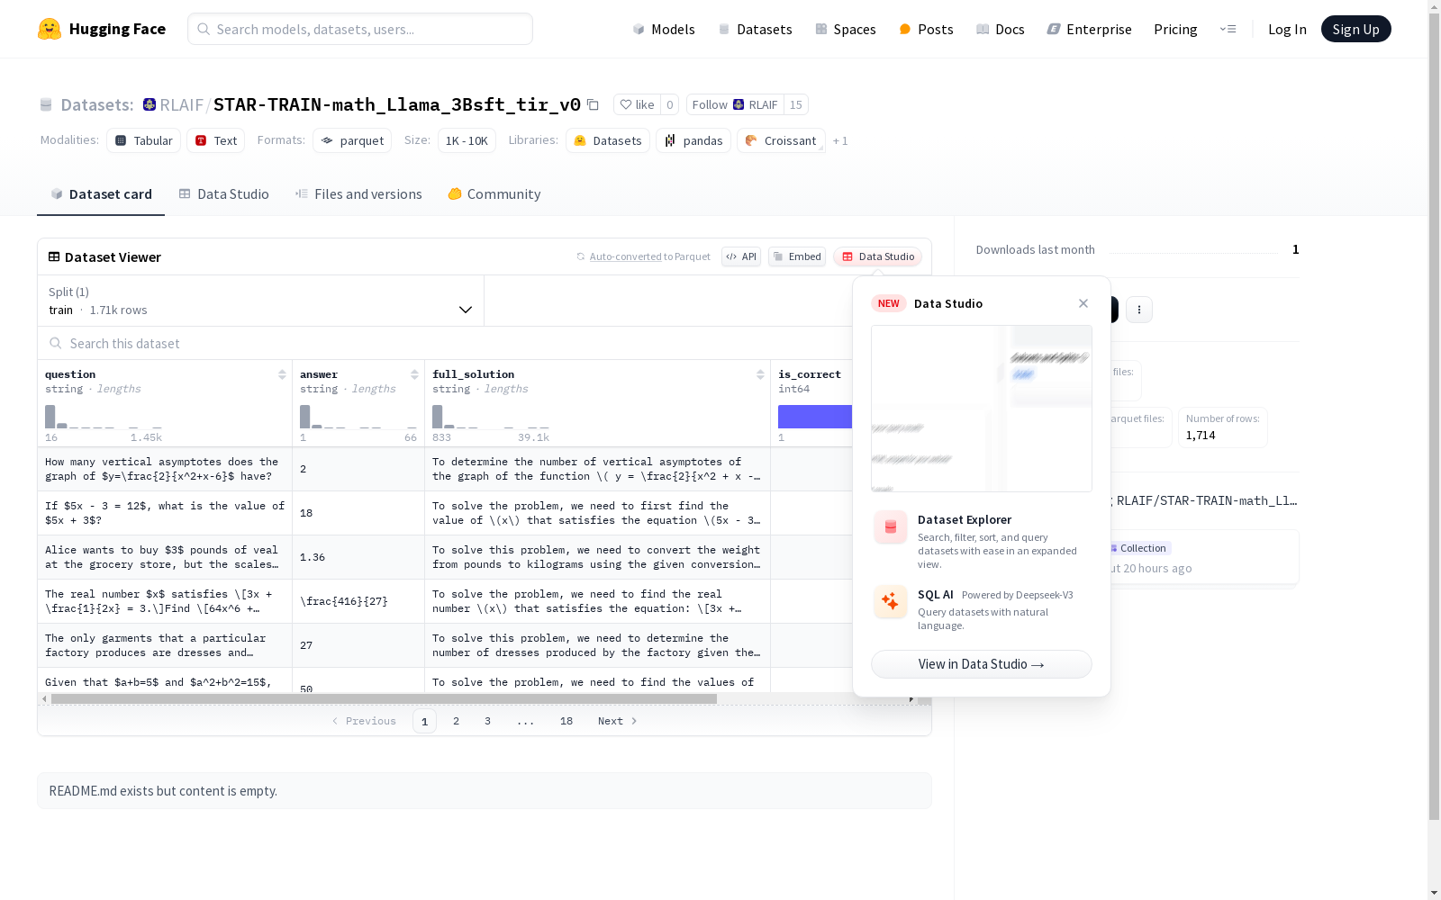Screen dimensions: 1441x900
Task: Go to Spaces in navigation
Action: 846,29
